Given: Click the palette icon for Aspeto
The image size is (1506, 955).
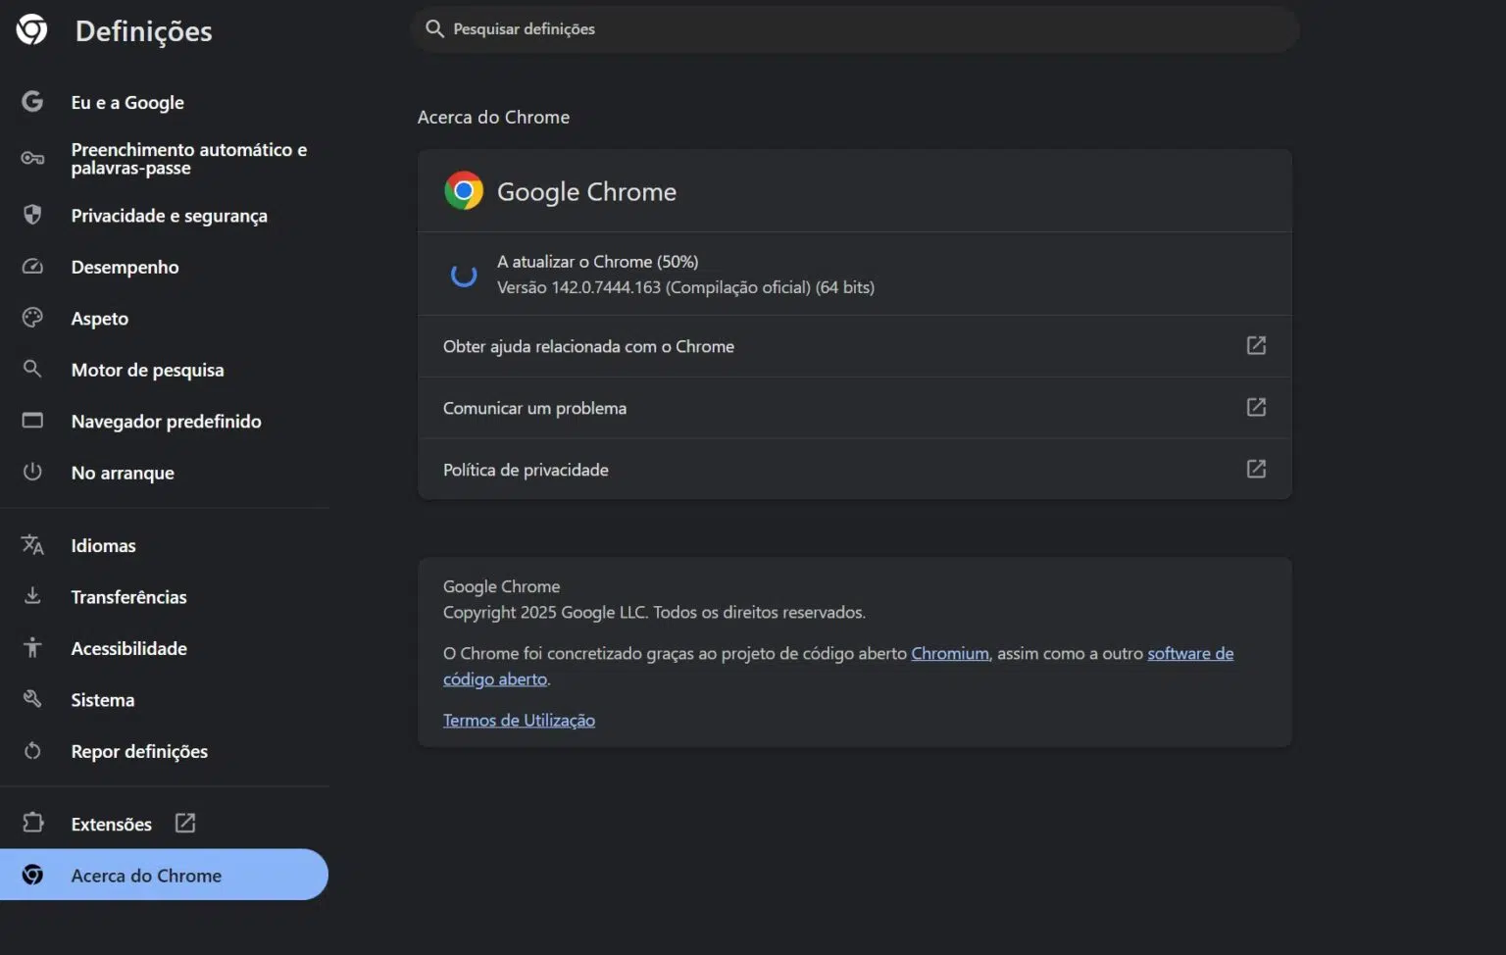Looking at the screenshot, I should 32,318.
